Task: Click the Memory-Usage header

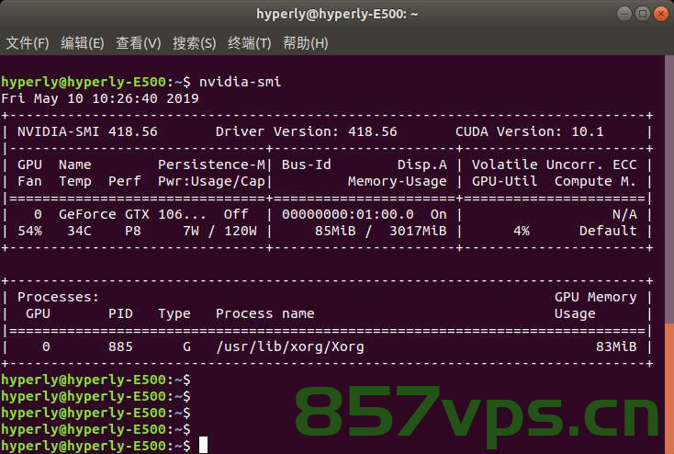Action: pyautogui.click(x=398, y=182)
